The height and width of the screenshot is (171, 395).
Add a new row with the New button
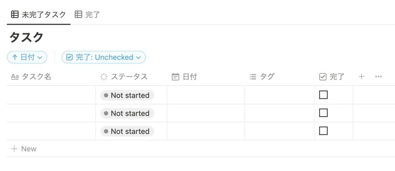pyautogui.click(x=24, y=149)
